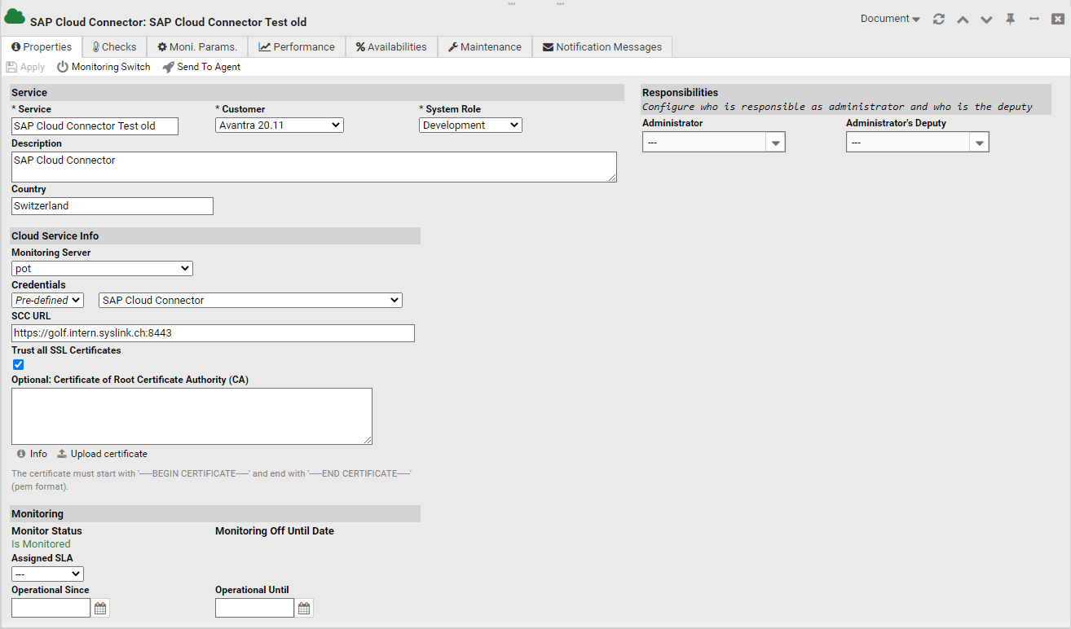This screenshot has height=629, width=1071.
Task: Click the Country field showing Switzerland
Action: click(112, 206)
